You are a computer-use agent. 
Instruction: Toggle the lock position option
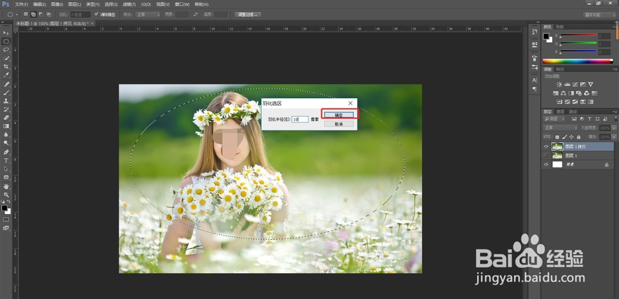571,137
